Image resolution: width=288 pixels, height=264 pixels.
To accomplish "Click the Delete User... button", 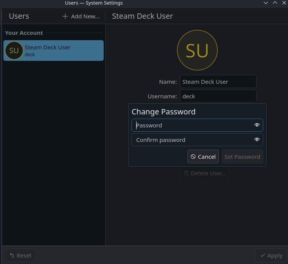I will 205,173.
